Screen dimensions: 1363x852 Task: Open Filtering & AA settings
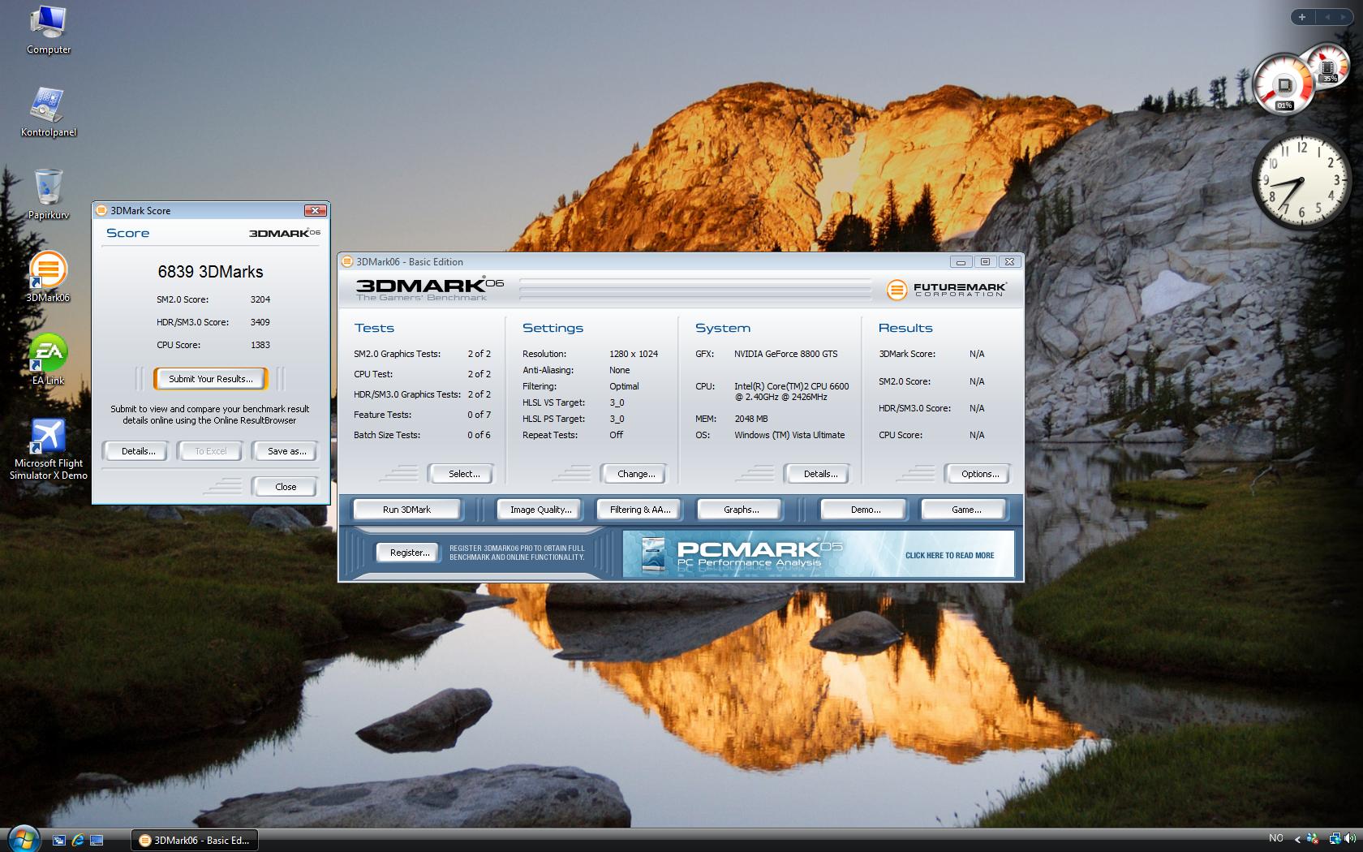[x=640, y=510]
